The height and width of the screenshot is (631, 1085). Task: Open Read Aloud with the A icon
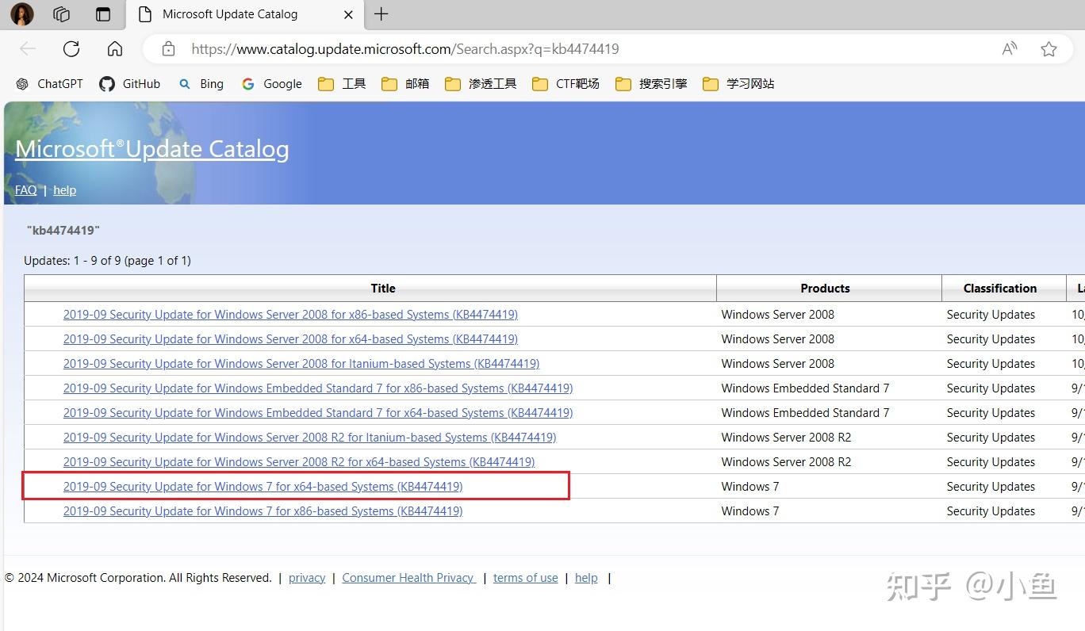tap(1009, 48)
